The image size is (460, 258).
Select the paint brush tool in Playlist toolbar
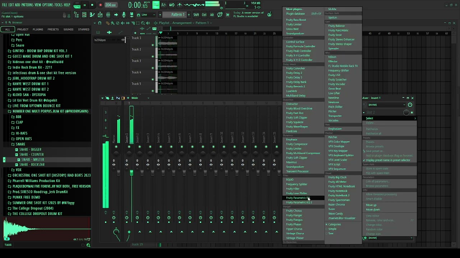(112, 23)
